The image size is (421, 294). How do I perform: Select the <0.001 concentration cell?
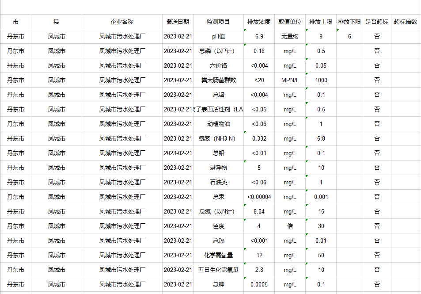click(x=259, y=241)
